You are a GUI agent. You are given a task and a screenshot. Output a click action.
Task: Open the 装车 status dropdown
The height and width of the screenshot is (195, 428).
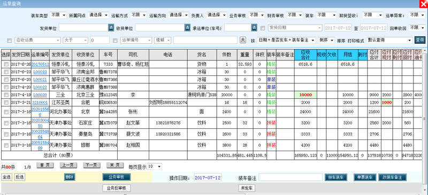tap(326, 15)
